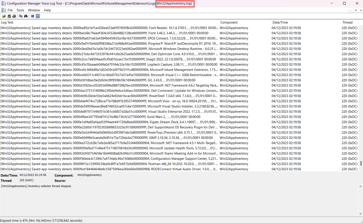Open the File menu
Viewport: 363px width, 223px height.
tap(10, 10)
